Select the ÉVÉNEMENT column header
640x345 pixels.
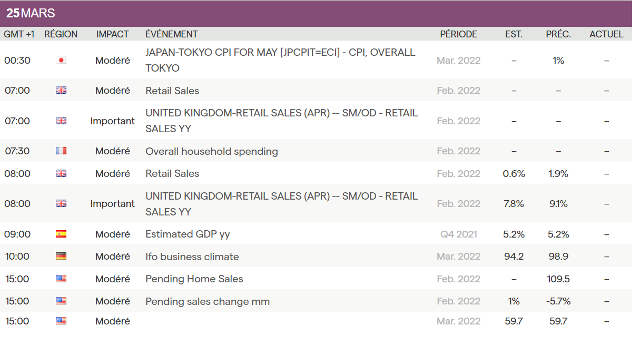point(171,34)
